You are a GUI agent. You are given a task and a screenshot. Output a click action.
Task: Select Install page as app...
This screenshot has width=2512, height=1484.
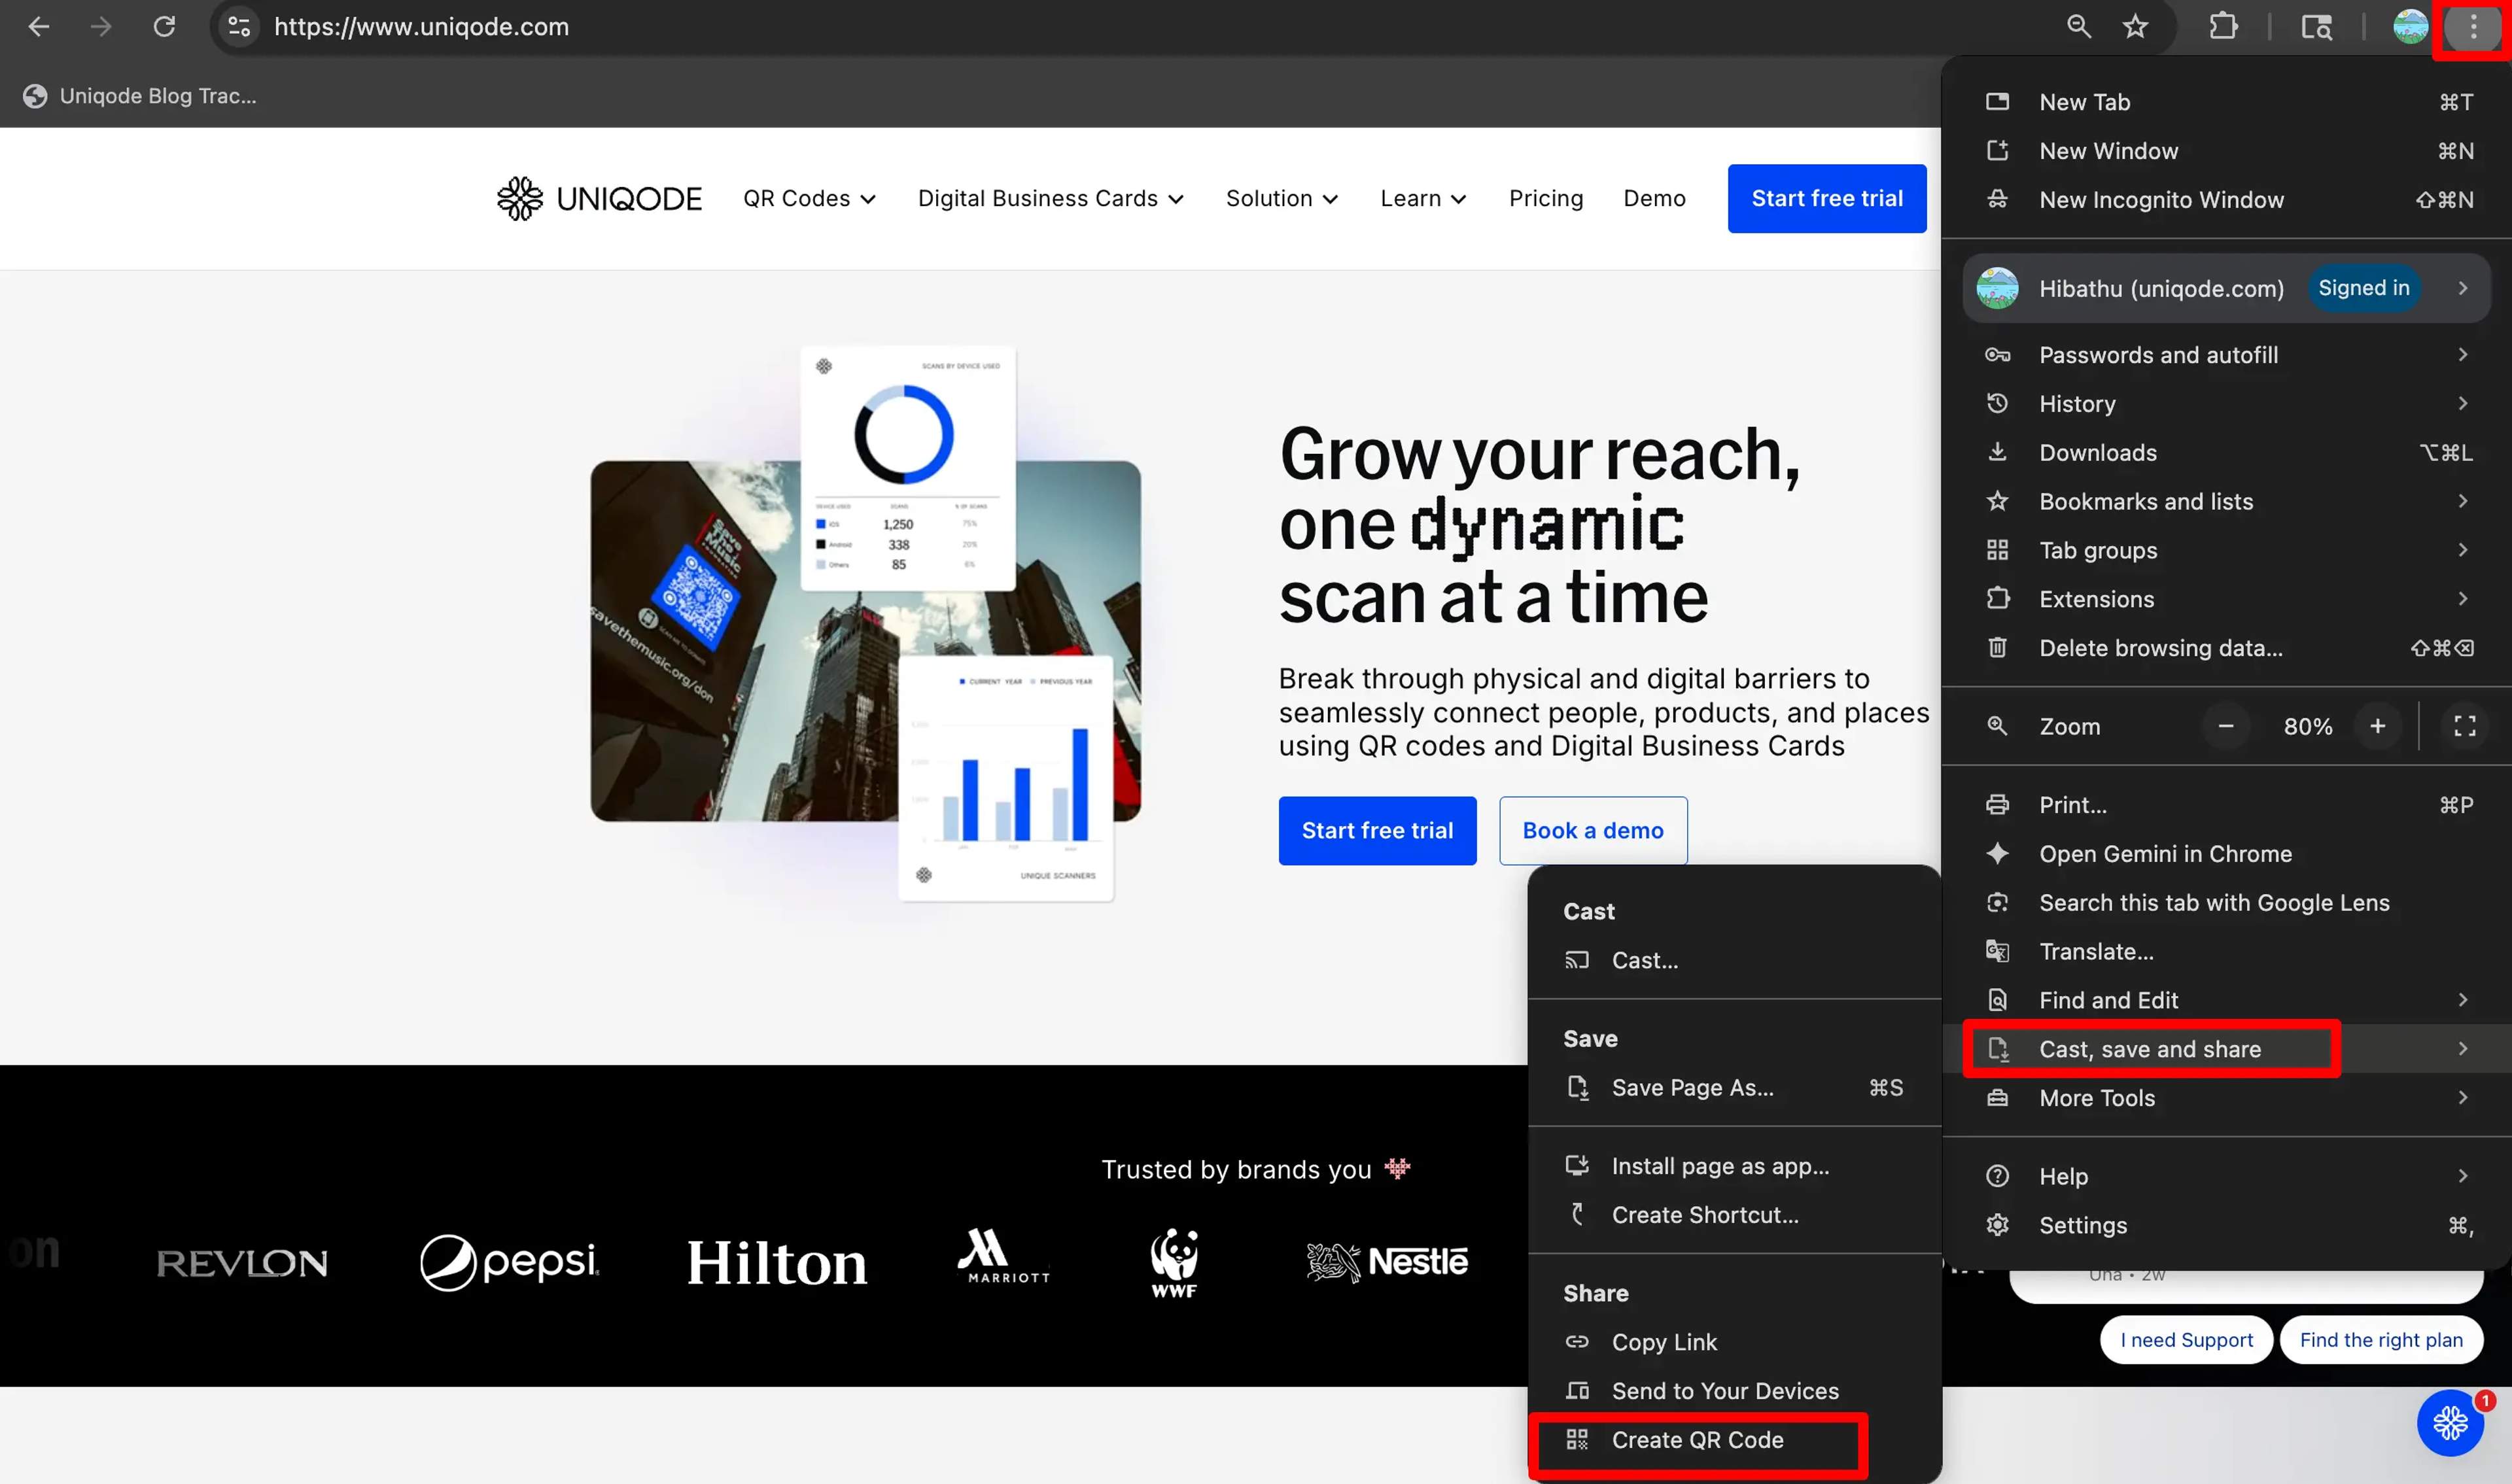coord(1735,1166)
